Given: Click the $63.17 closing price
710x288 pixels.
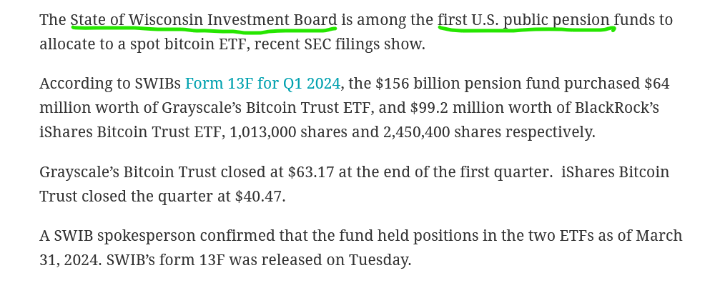Looking at the screenshot, I should tap(310, 172).
